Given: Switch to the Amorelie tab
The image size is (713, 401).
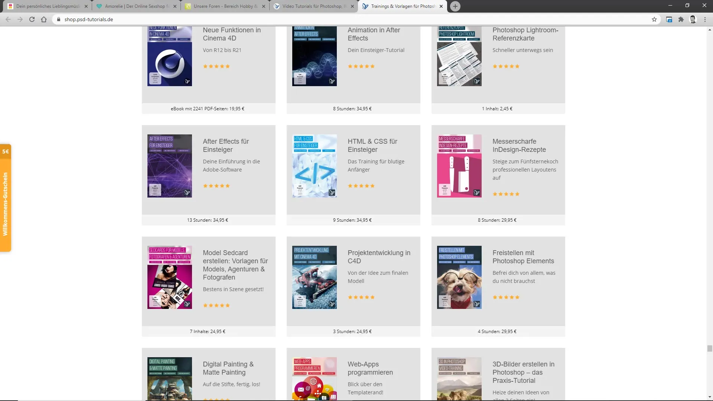Looking at the screenshot, I should pos(137,6).
